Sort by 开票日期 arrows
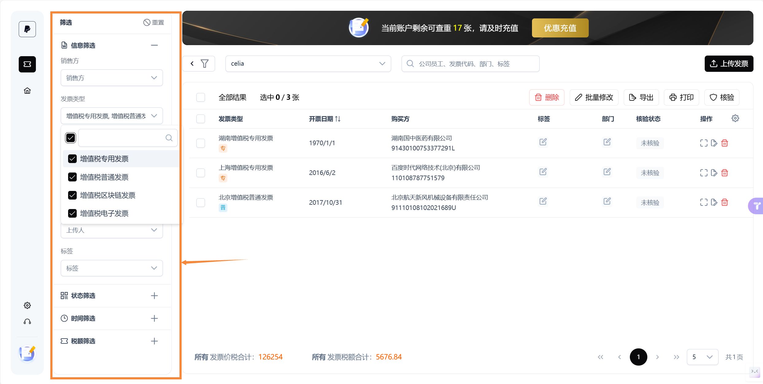Screen dimensions: 763x384 tap(338, 119)
